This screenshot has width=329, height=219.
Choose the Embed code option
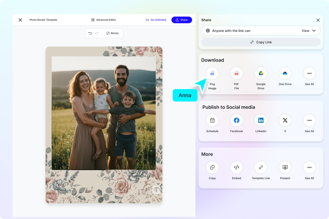coord(237,168)
